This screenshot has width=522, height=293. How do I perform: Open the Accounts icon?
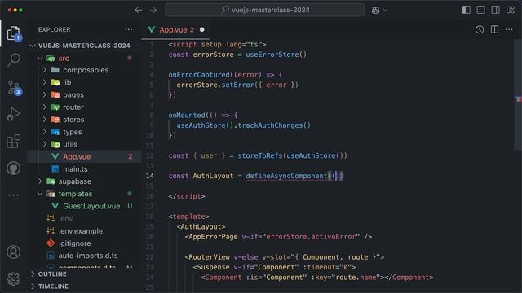[13, 252]
